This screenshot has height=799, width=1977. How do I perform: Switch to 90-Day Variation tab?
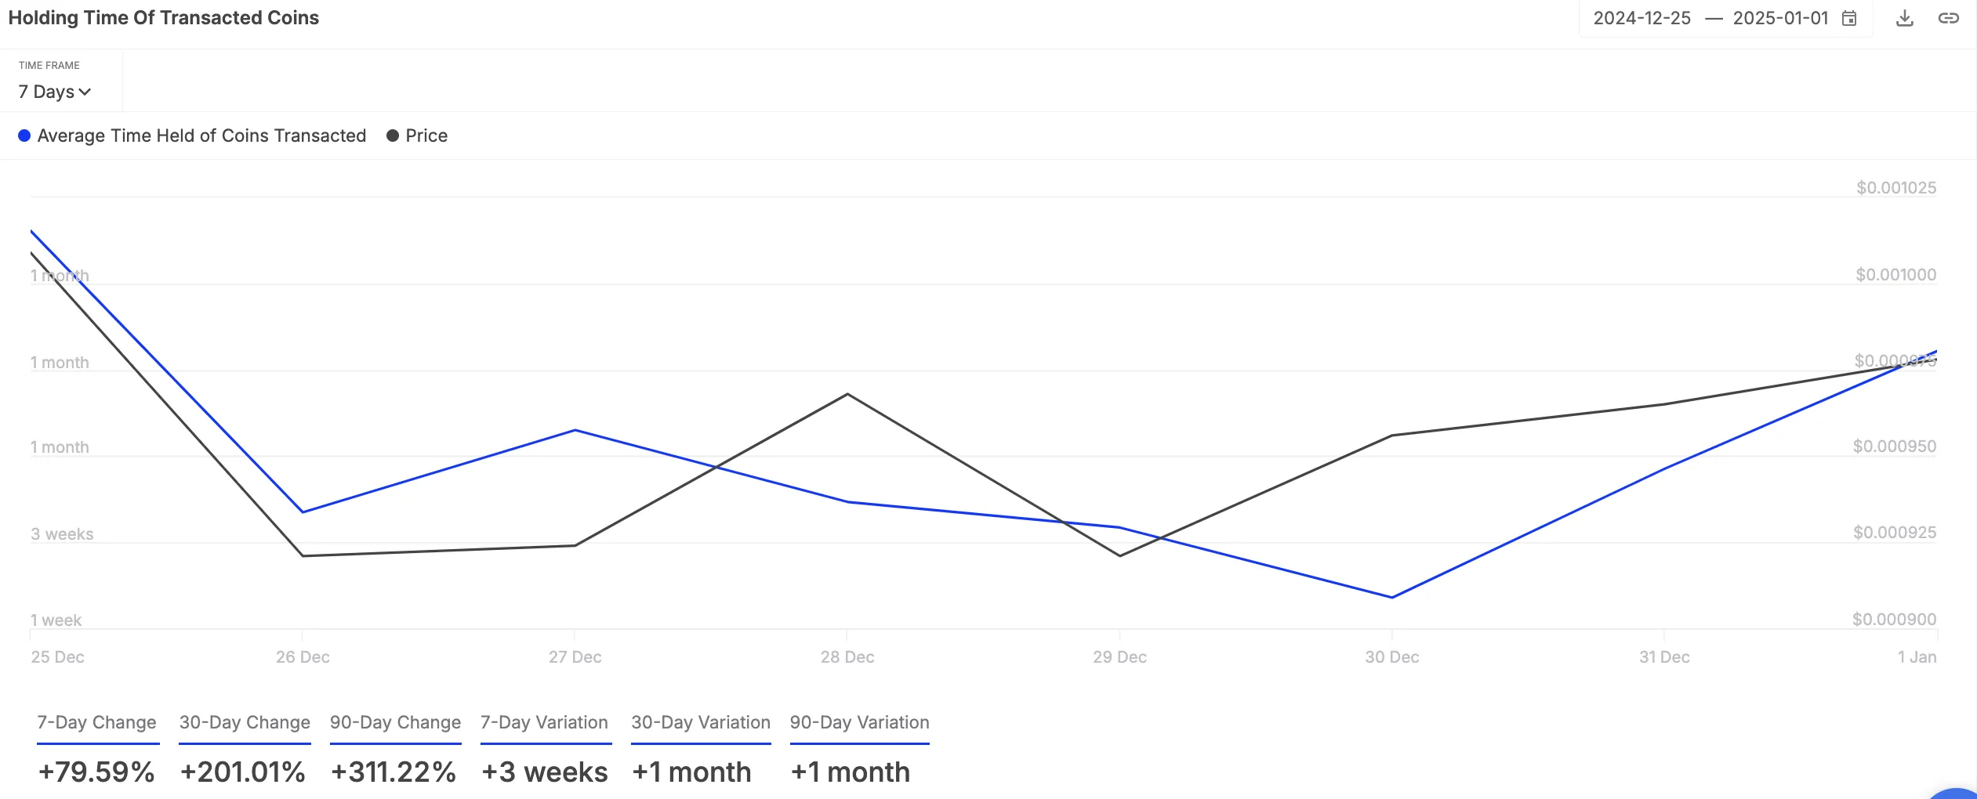859,722
